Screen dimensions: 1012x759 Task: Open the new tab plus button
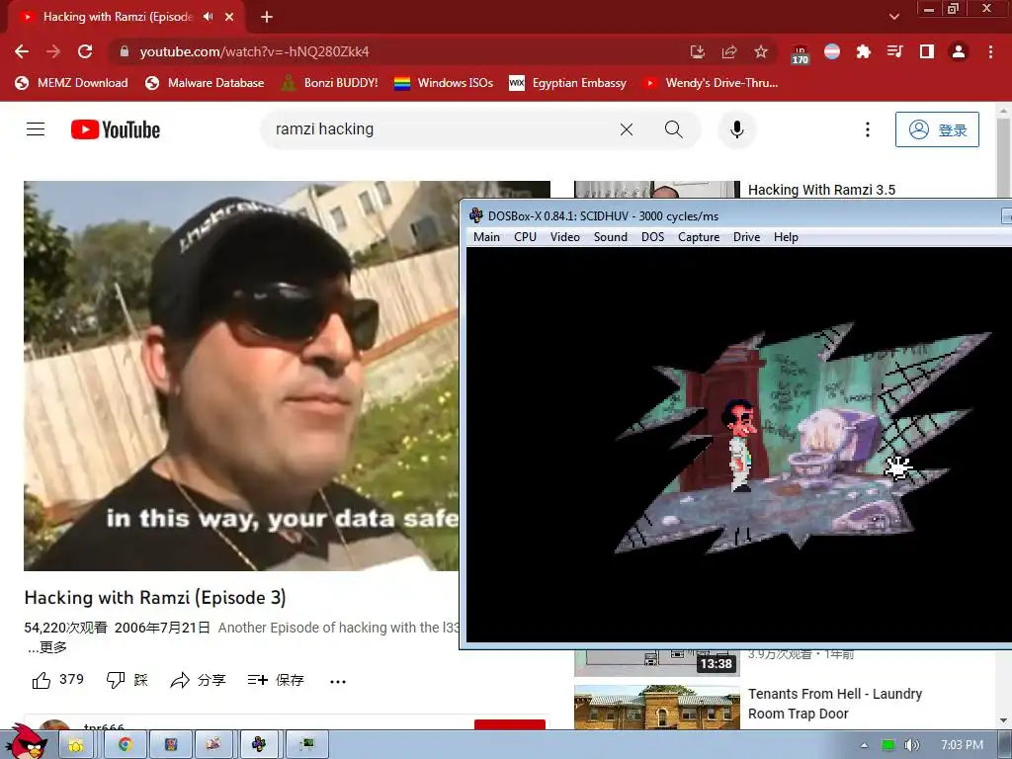pyautogui.click(x=267, y=18)
